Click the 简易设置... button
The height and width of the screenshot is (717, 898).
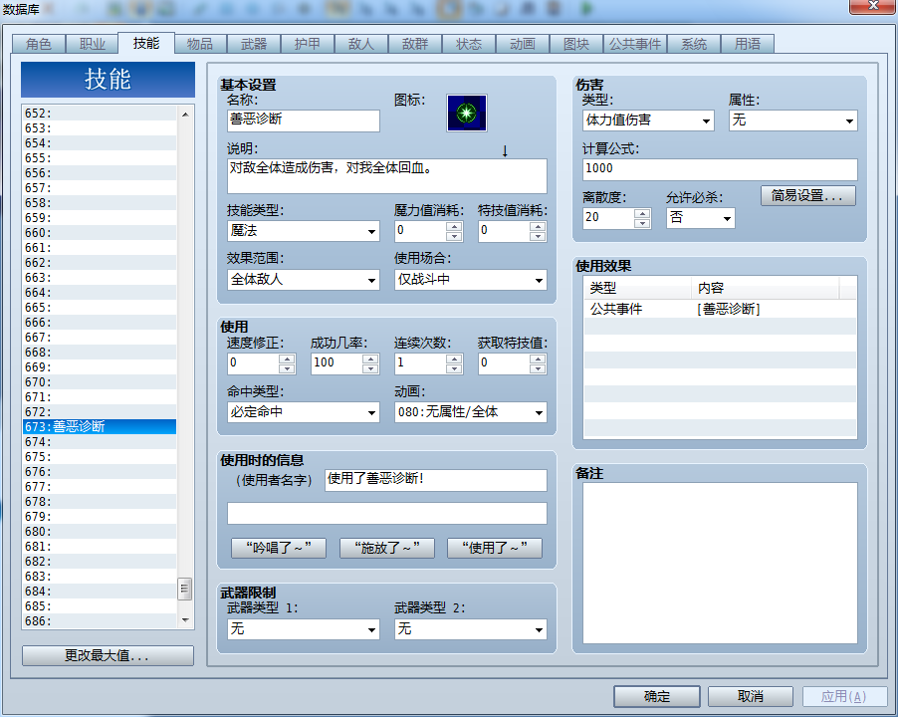coord(808,196)
